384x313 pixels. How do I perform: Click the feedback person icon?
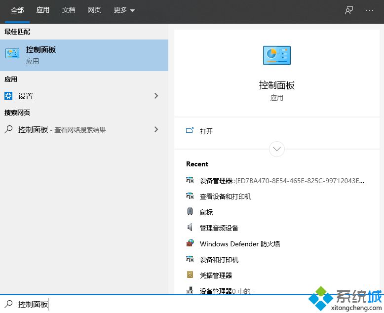click(x=349, y=10)
